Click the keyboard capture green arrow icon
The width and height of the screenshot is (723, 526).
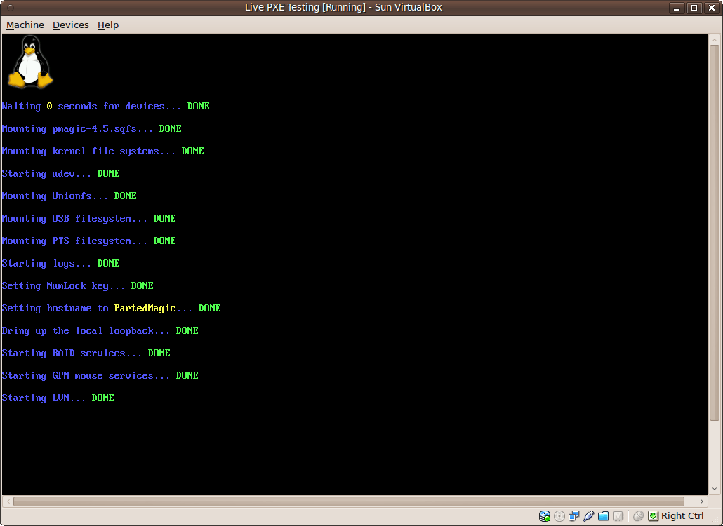pos(654,516)
